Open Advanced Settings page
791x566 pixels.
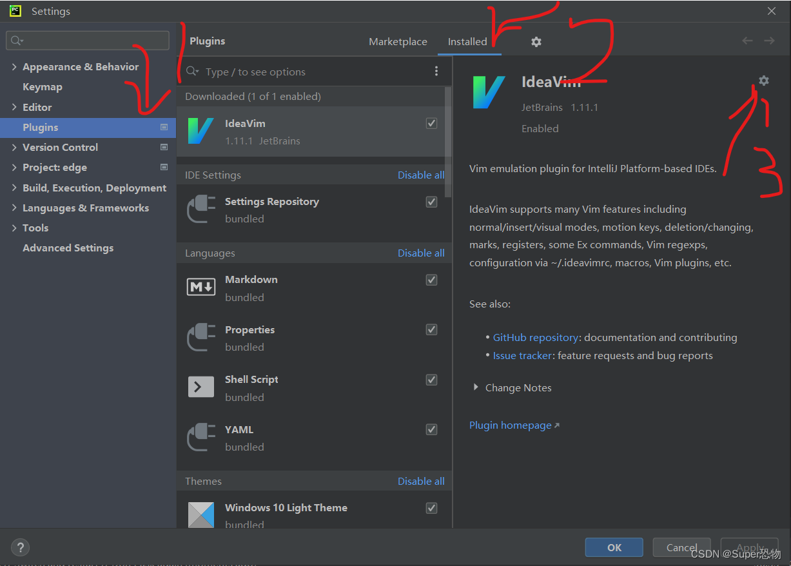pos(68,248)
